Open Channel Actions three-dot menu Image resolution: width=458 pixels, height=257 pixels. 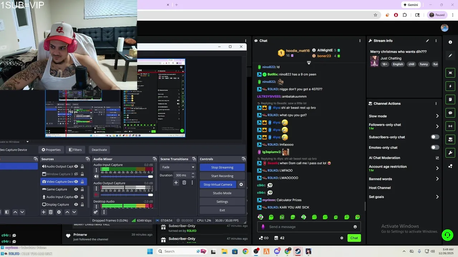coord(436,104)
